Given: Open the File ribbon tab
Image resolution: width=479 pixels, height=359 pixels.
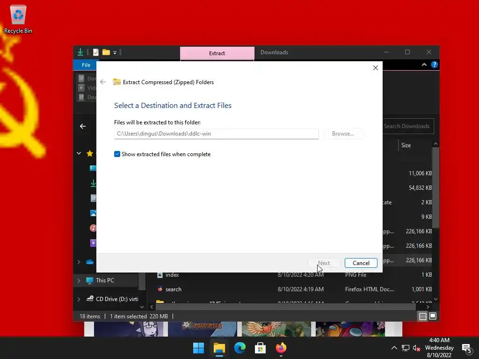Looking at the screenshot, I should tap(86, 65).
